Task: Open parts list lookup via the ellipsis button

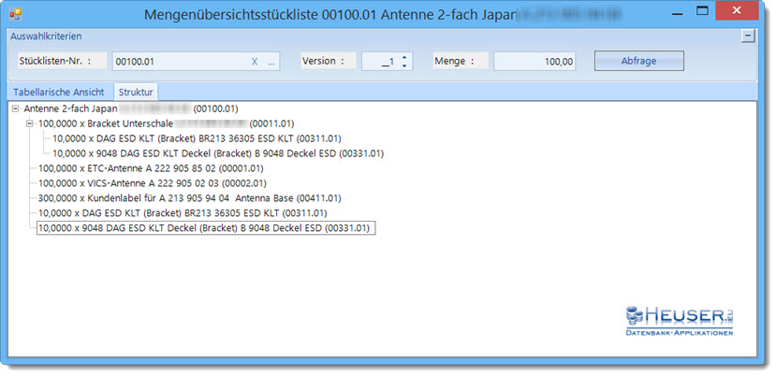Action: (271, 62)
